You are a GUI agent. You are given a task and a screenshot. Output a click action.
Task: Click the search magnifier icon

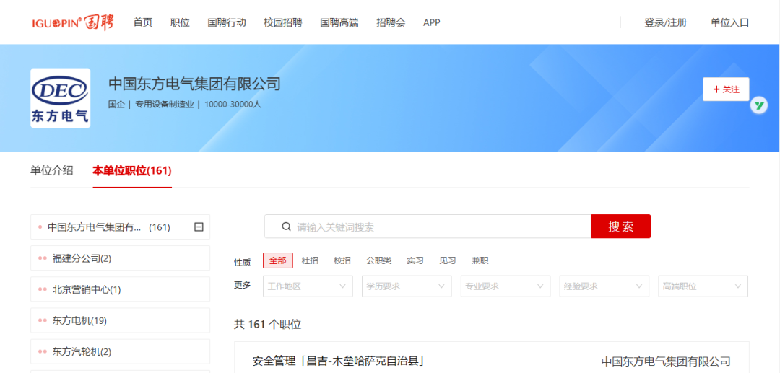tap(286, 227)
